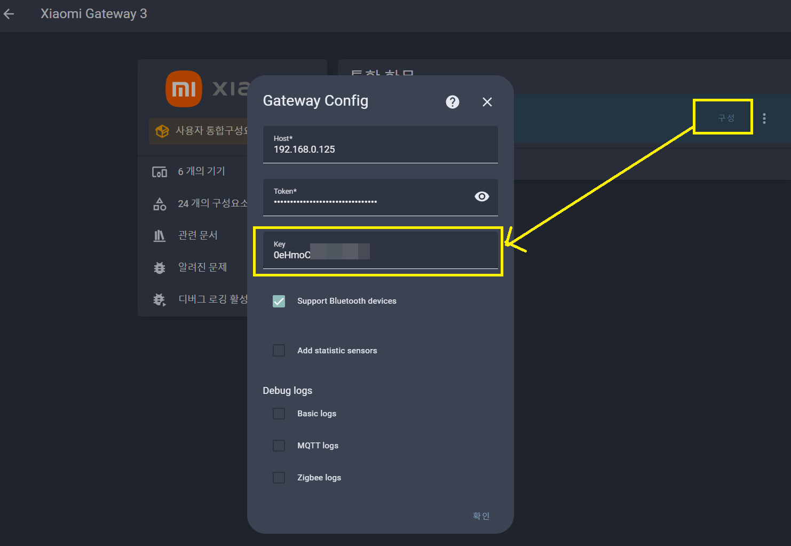791x546 pixels.
Task: Click the entities shapes icon
Action: [160, 204]
